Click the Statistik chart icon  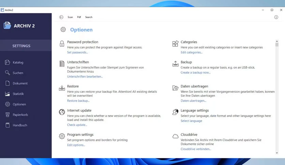7,94
